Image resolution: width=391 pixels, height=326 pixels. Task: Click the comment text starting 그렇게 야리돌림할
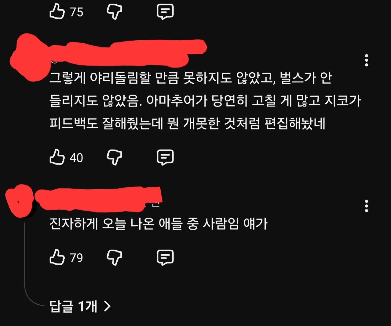[205, 101]
